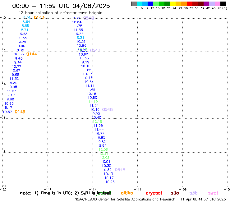
Task: Click the purple swatch in the color scale
Action: (x=206, y=4)
